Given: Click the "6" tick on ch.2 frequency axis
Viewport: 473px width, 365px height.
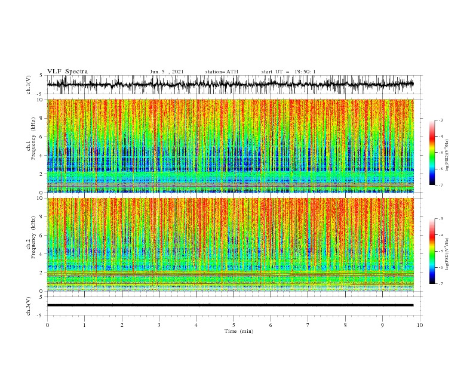Looking at the screenshot, I should pos(42,236).
